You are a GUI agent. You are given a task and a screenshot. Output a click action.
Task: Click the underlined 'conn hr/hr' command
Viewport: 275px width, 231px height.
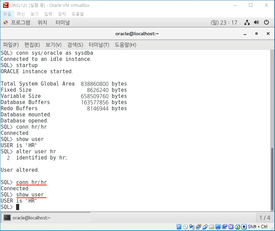(x=32, y=182)
